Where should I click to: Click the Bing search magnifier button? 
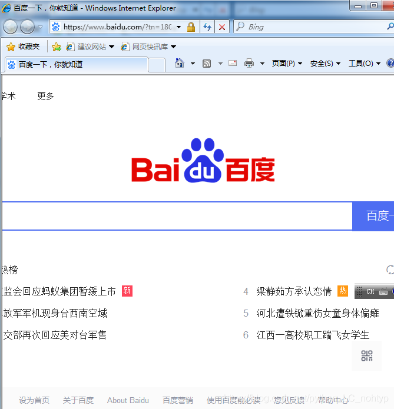[x=390, y=26]
